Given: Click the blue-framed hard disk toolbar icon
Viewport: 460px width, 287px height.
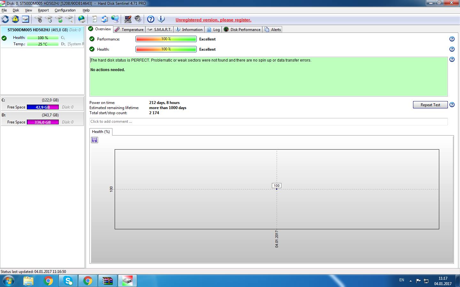Looking at the screenshot, I should (x=26, y=19).
